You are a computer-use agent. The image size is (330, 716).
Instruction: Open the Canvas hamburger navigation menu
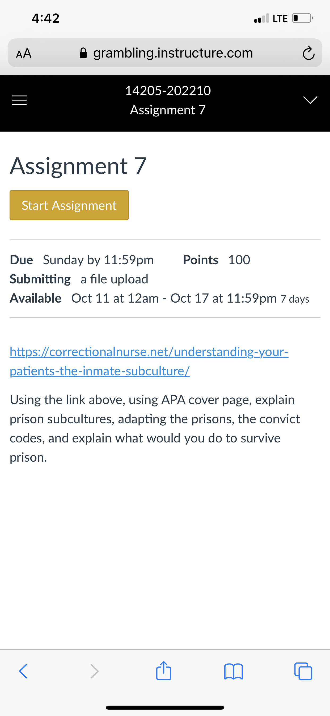click(x=19, y=100)
